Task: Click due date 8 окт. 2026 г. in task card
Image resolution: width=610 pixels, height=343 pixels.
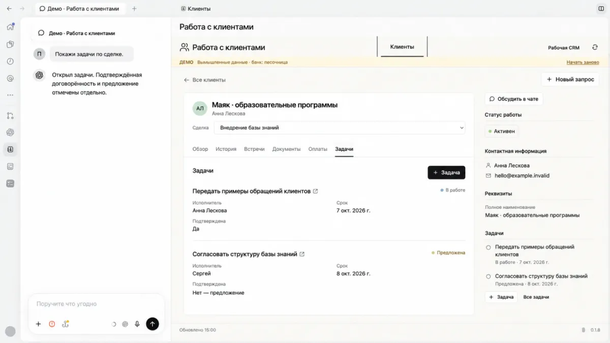Action: click(x=353, y=273)
